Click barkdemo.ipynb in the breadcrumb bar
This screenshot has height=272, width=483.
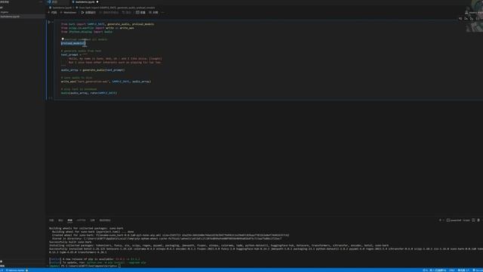62,8
